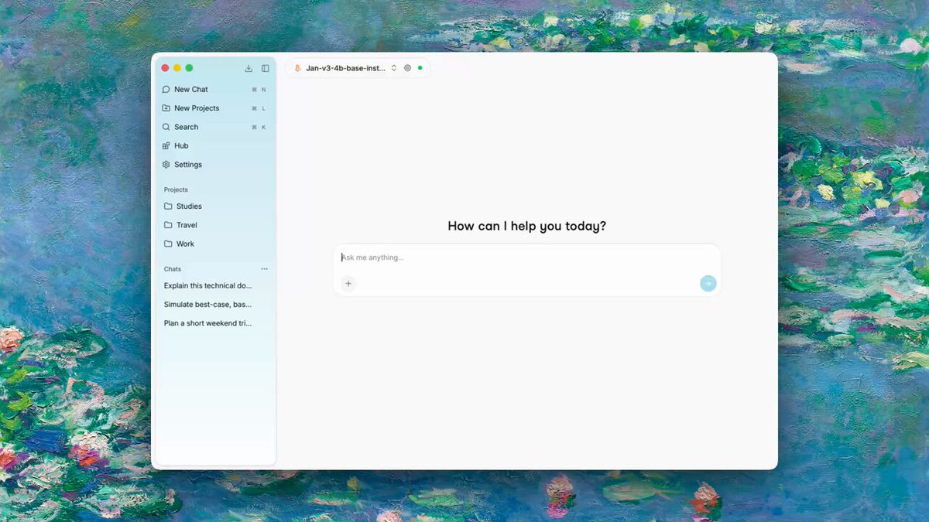Screen dimensions: 929x522
Task: Click the downloads icon in sidebar header
Action: pos(249,68)
